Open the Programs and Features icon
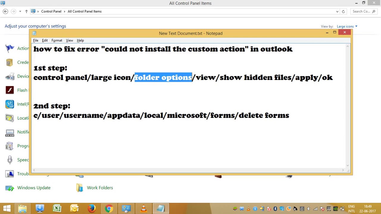 tap(10, 146)
